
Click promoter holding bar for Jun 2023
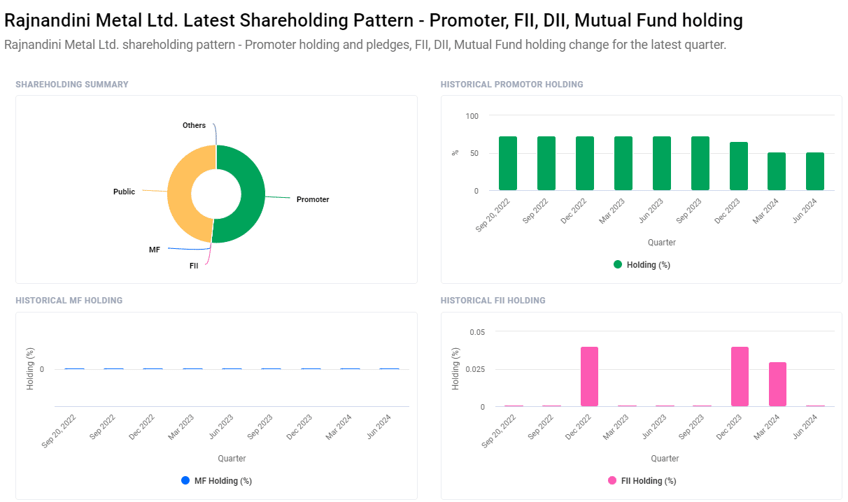tap(662, 164)
